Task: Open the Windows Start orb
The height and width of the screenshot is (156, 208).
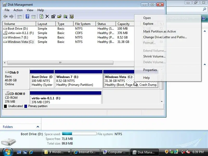Action: click(x=8, y=152)
